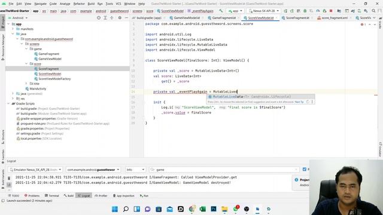Open suggestion popup three-dot options
The width and height of the screenshot is (383, 215).
(x=312, y=102)
